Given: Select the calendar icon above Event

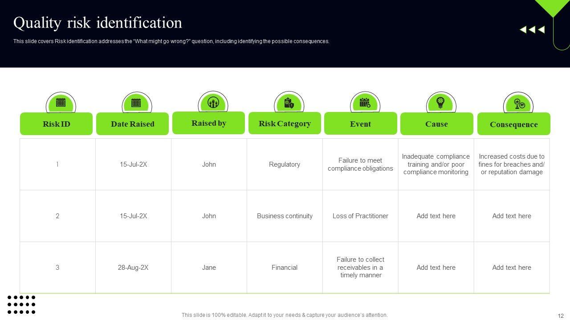Looking at the screenshot, I should click(365, 103).
